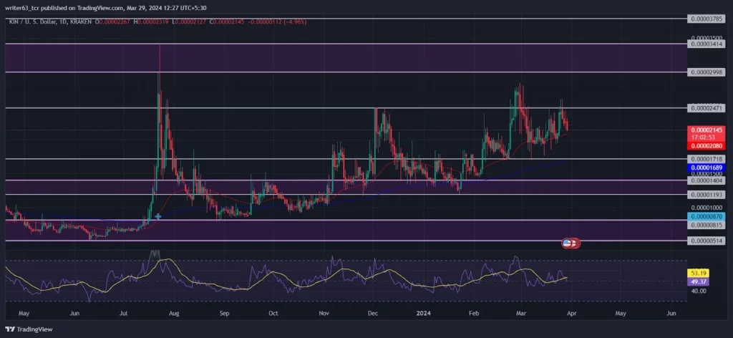The height and width of the screenshot is (338, 733).
Task: Select the 0.00002998 price level label
Action: tap(705, 72)
